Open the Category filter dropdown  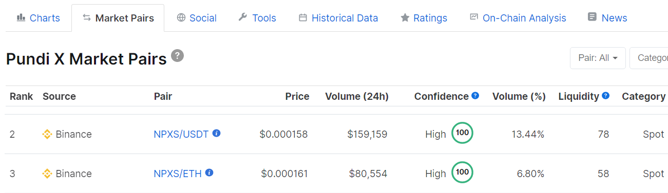pyautogui.click(x=649, y=58)
